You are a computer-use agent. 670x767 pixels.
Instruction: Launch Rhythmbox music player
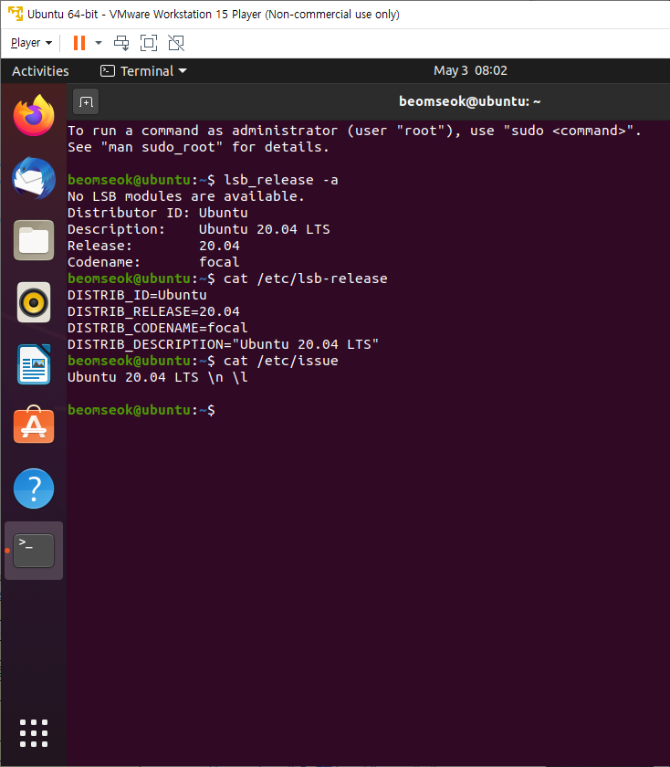pos(34,302)
